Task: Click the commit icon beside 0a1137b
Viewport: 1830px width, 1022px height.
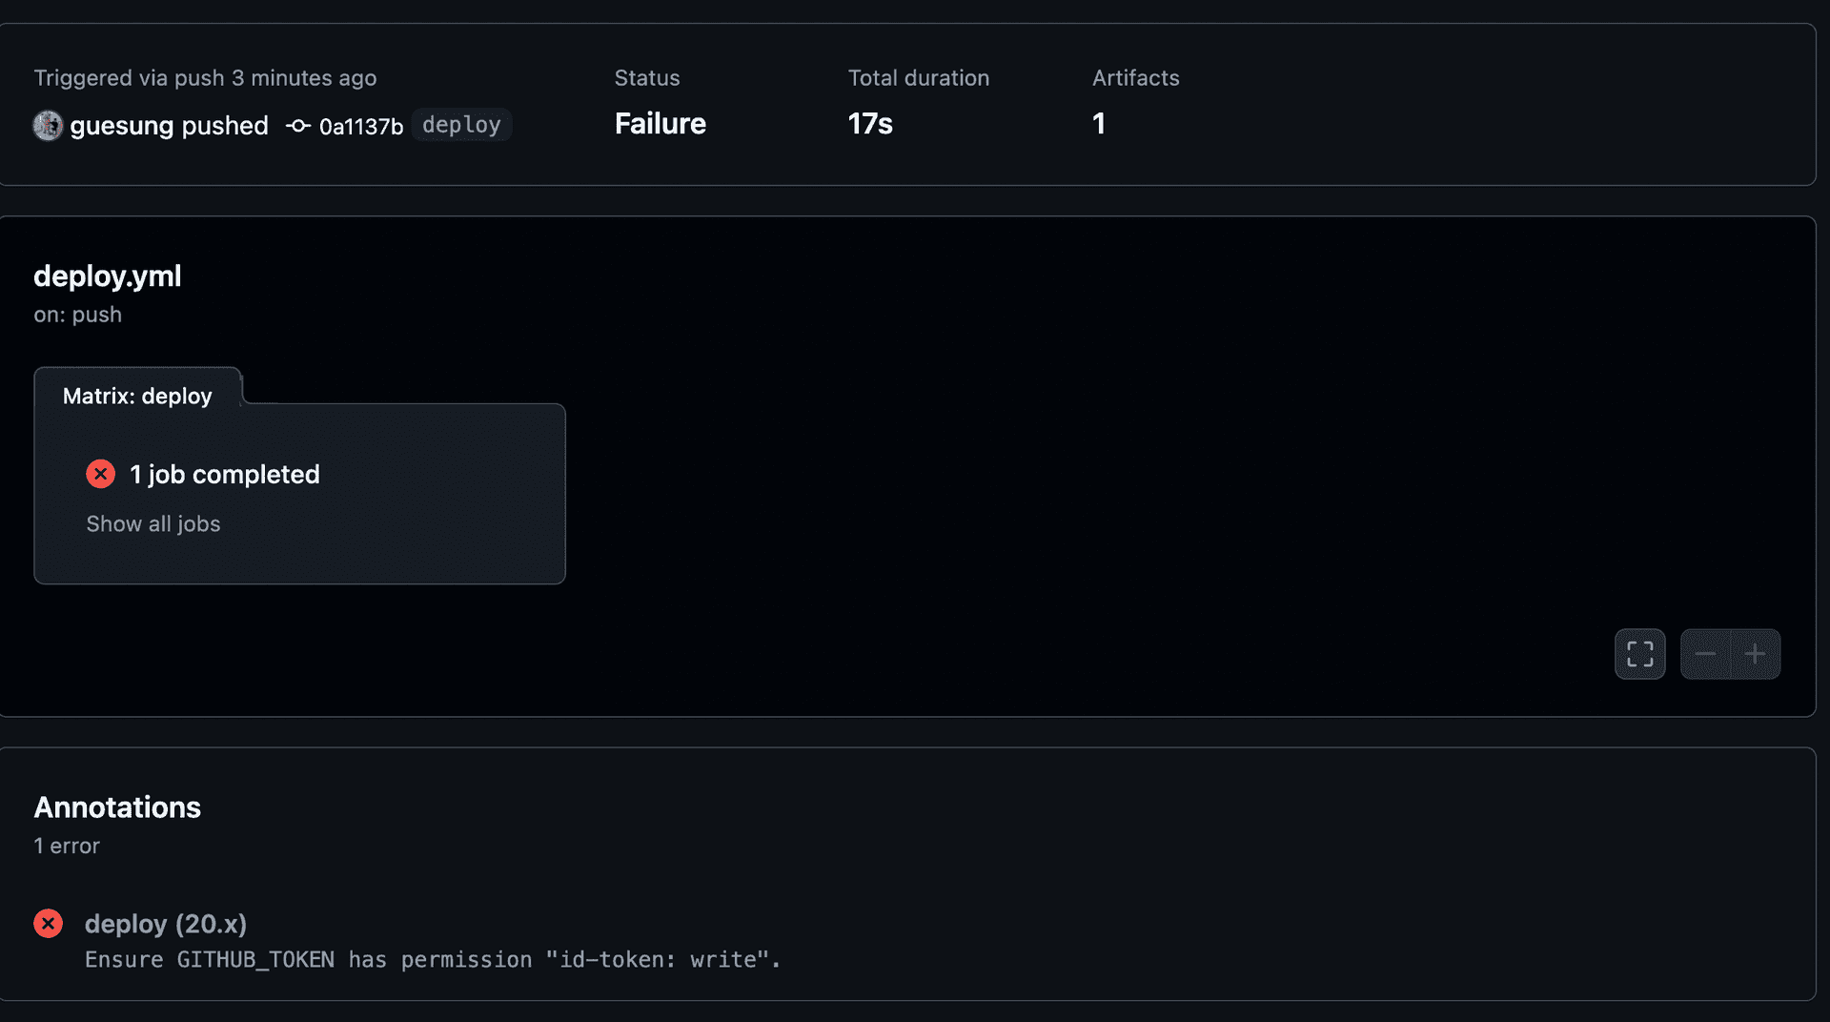Action: pos(298,126)
